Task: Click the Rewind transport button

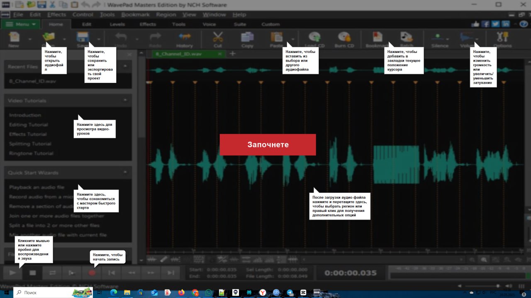Action: [132, 273]
